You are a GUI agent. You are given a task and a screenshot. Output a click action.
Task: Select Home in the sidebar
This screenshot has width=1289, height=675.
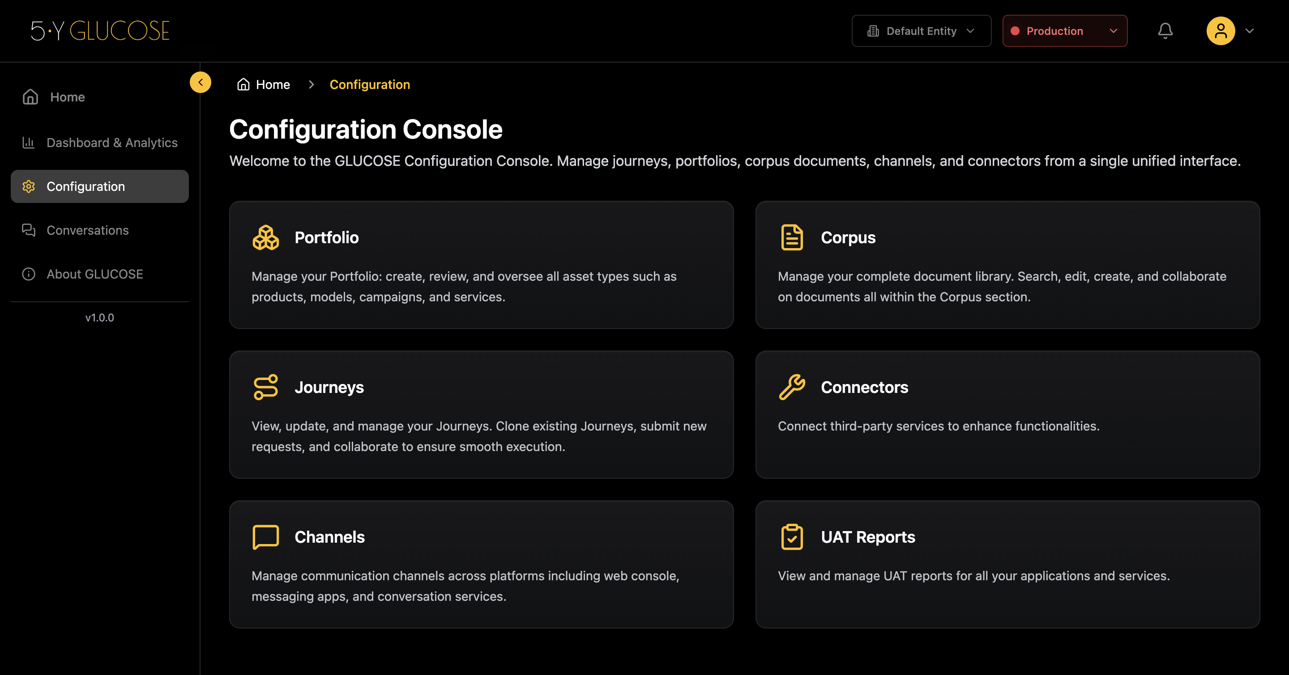coord(67,97)
